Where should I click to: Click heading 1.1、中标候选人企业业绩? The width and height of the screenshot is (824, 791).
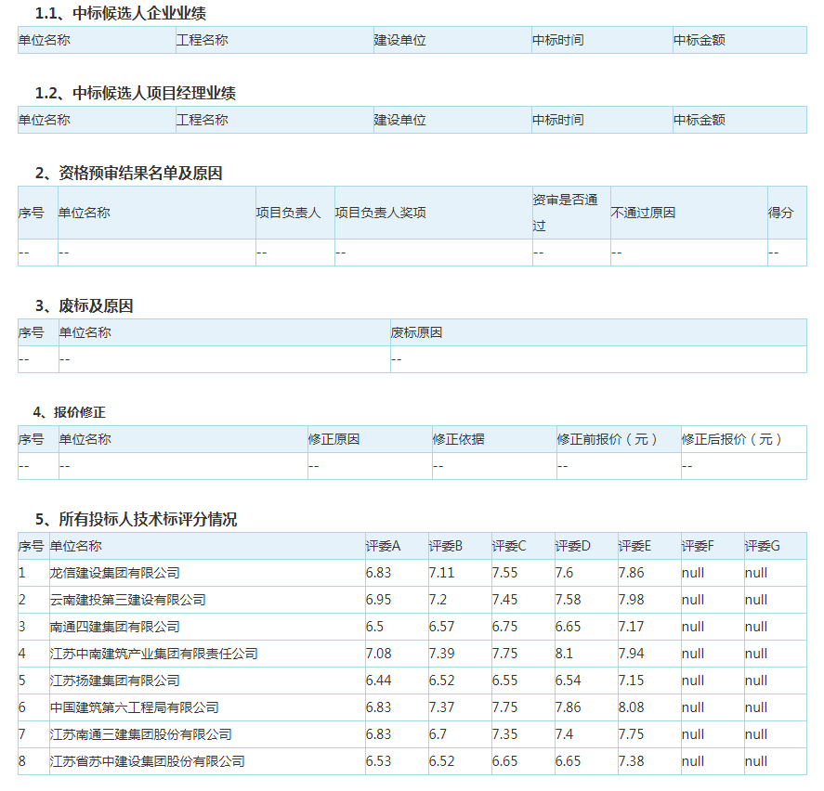121,14
